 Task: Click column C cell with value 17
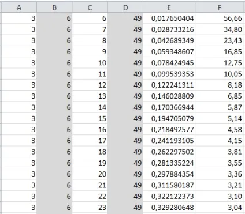[x=90, y=141]
